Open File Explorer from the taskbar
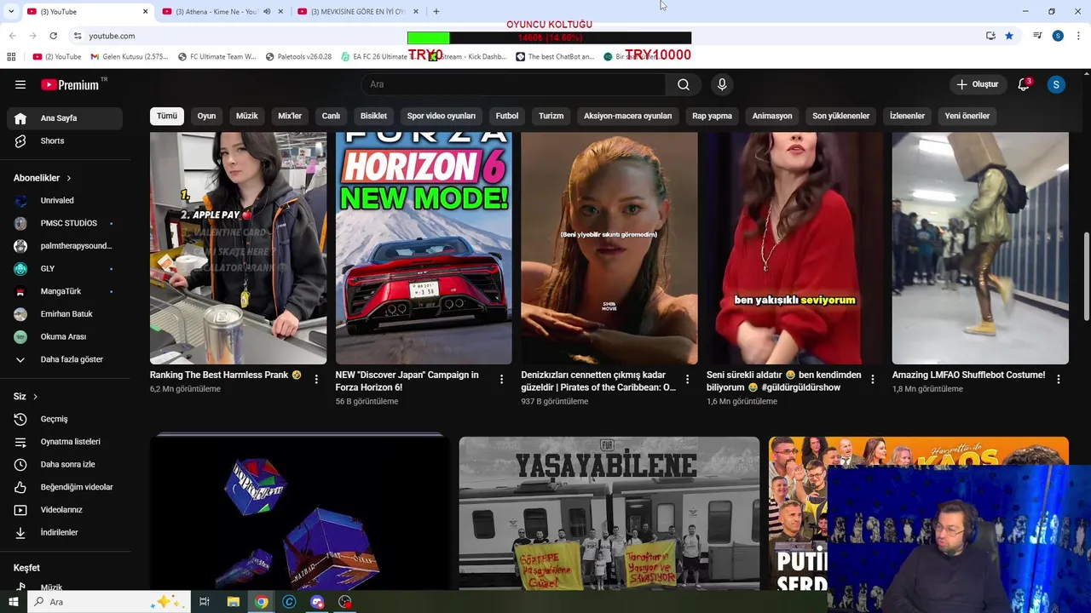The image size is (1091, 613). [x=233, y=602]
